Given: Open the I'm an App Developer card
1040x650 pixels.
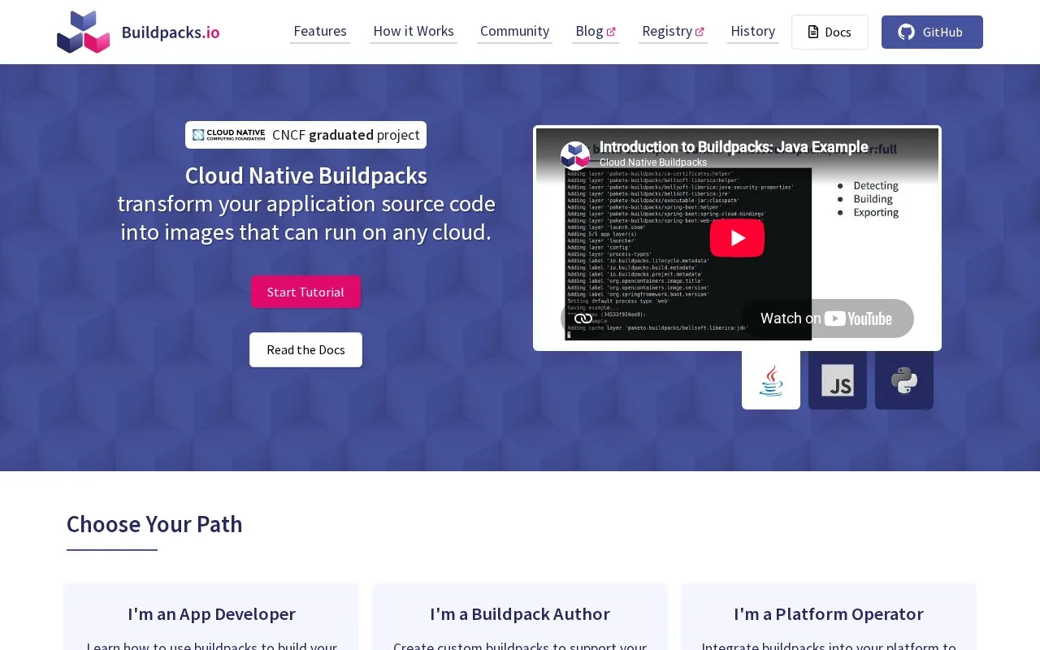Looking at the screenshot, I should pos(211,617).
